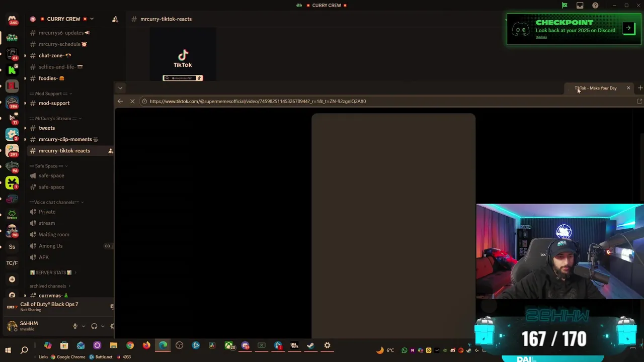The image size is (644, 362).
Task: Open Windows taskbar search
Action: pyautogui.click(x=24, y=350)
